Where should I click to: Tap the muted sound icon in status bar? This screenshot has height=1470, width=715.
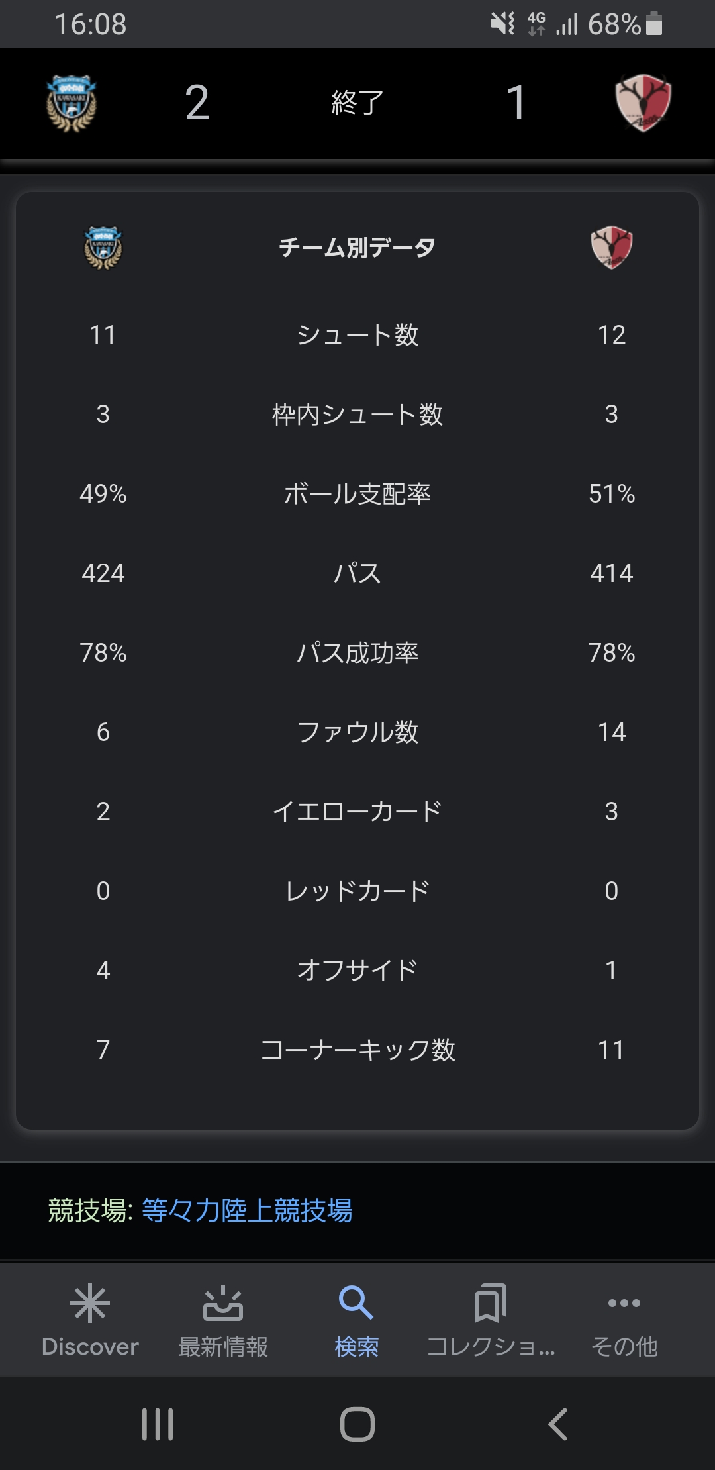502,24
